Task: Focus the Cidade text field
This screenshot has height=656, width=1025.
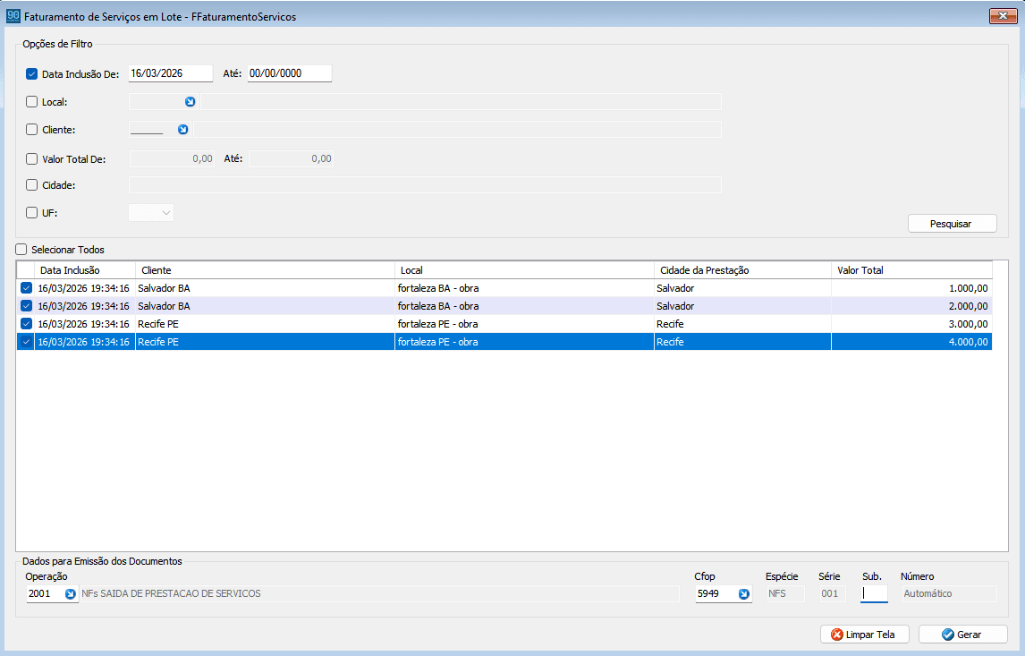Action: [x=425, y=185]
